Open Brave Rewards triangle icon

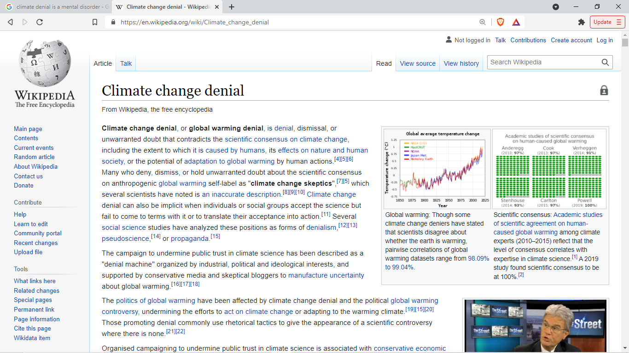(516, 22)
